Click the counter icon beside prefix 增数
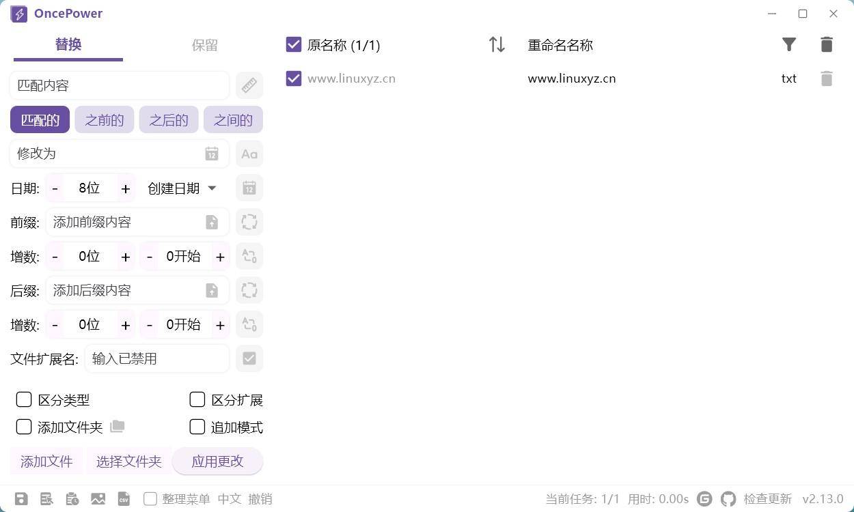This screenshot has width=854, height=512. point(249,256)
